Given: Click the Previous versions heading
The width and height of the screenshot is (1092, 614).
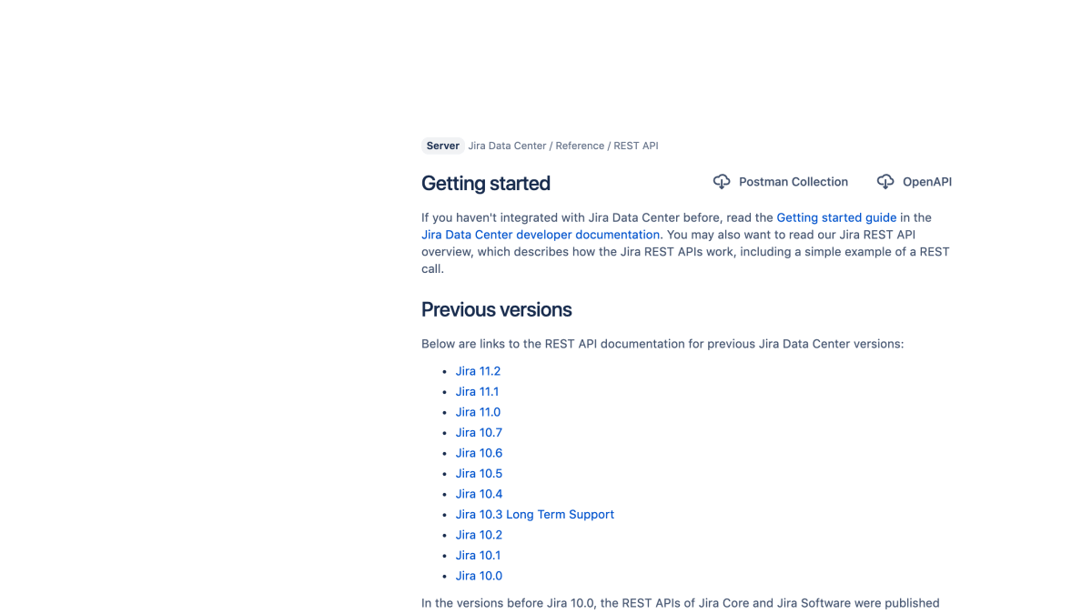Looking at the screenshot, I should click(x=497, y=309).
